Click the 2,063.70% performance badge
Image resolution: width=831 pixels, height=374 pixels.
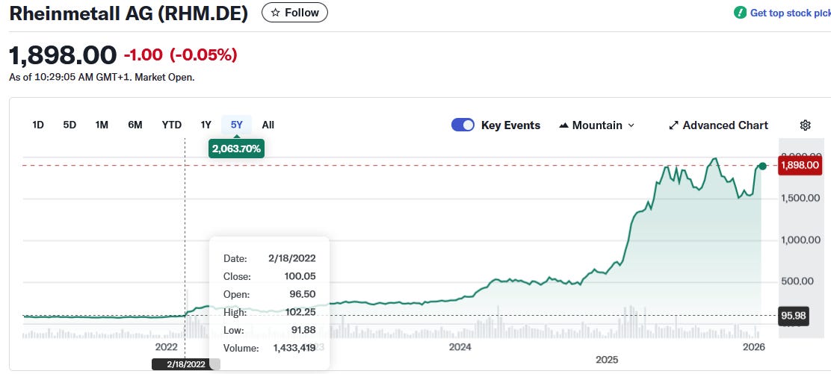236,149
